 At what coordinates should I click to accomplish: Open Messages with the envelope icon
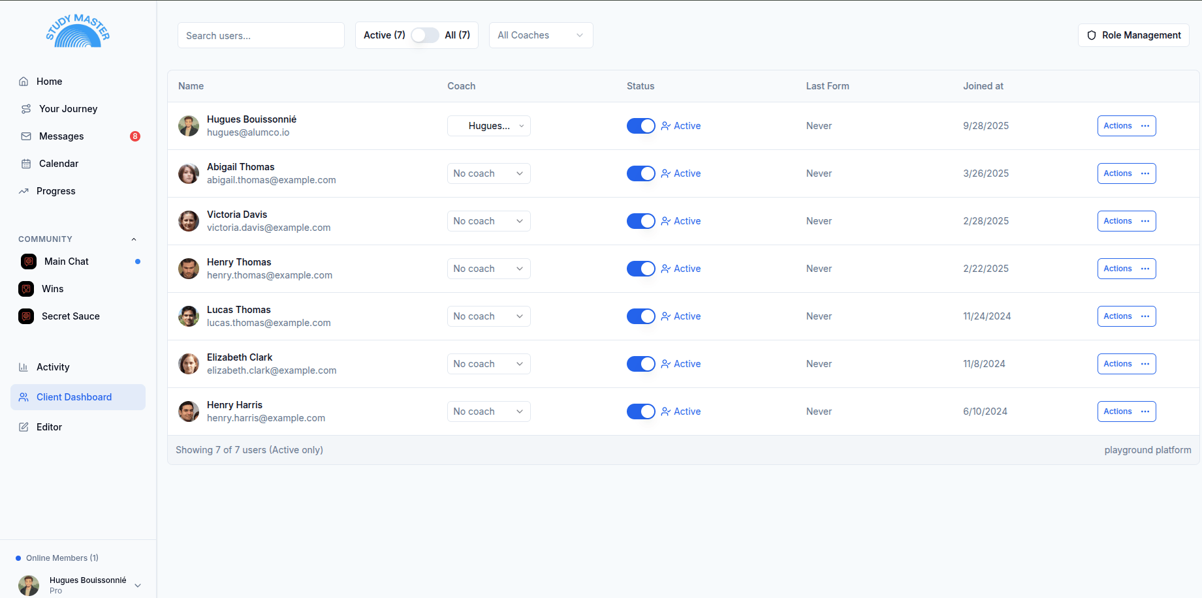(x=25, y=136)
